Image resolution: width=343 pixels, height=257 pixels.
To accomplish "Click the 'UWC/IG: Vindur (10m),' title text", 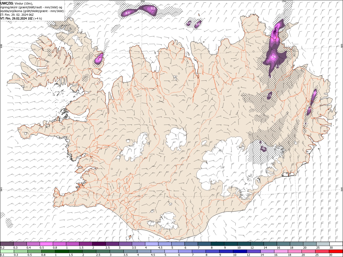I will pyautogui.click(x=17, y=3).
